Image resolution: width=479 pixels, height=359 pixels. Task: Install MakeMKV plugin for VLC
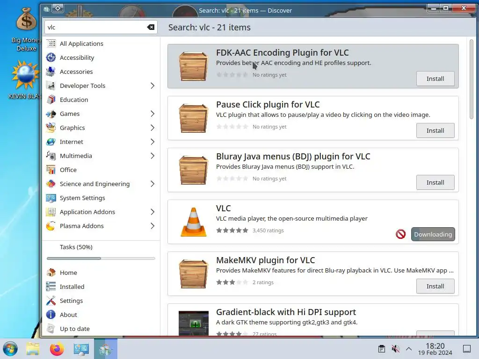tap(435, 287)
